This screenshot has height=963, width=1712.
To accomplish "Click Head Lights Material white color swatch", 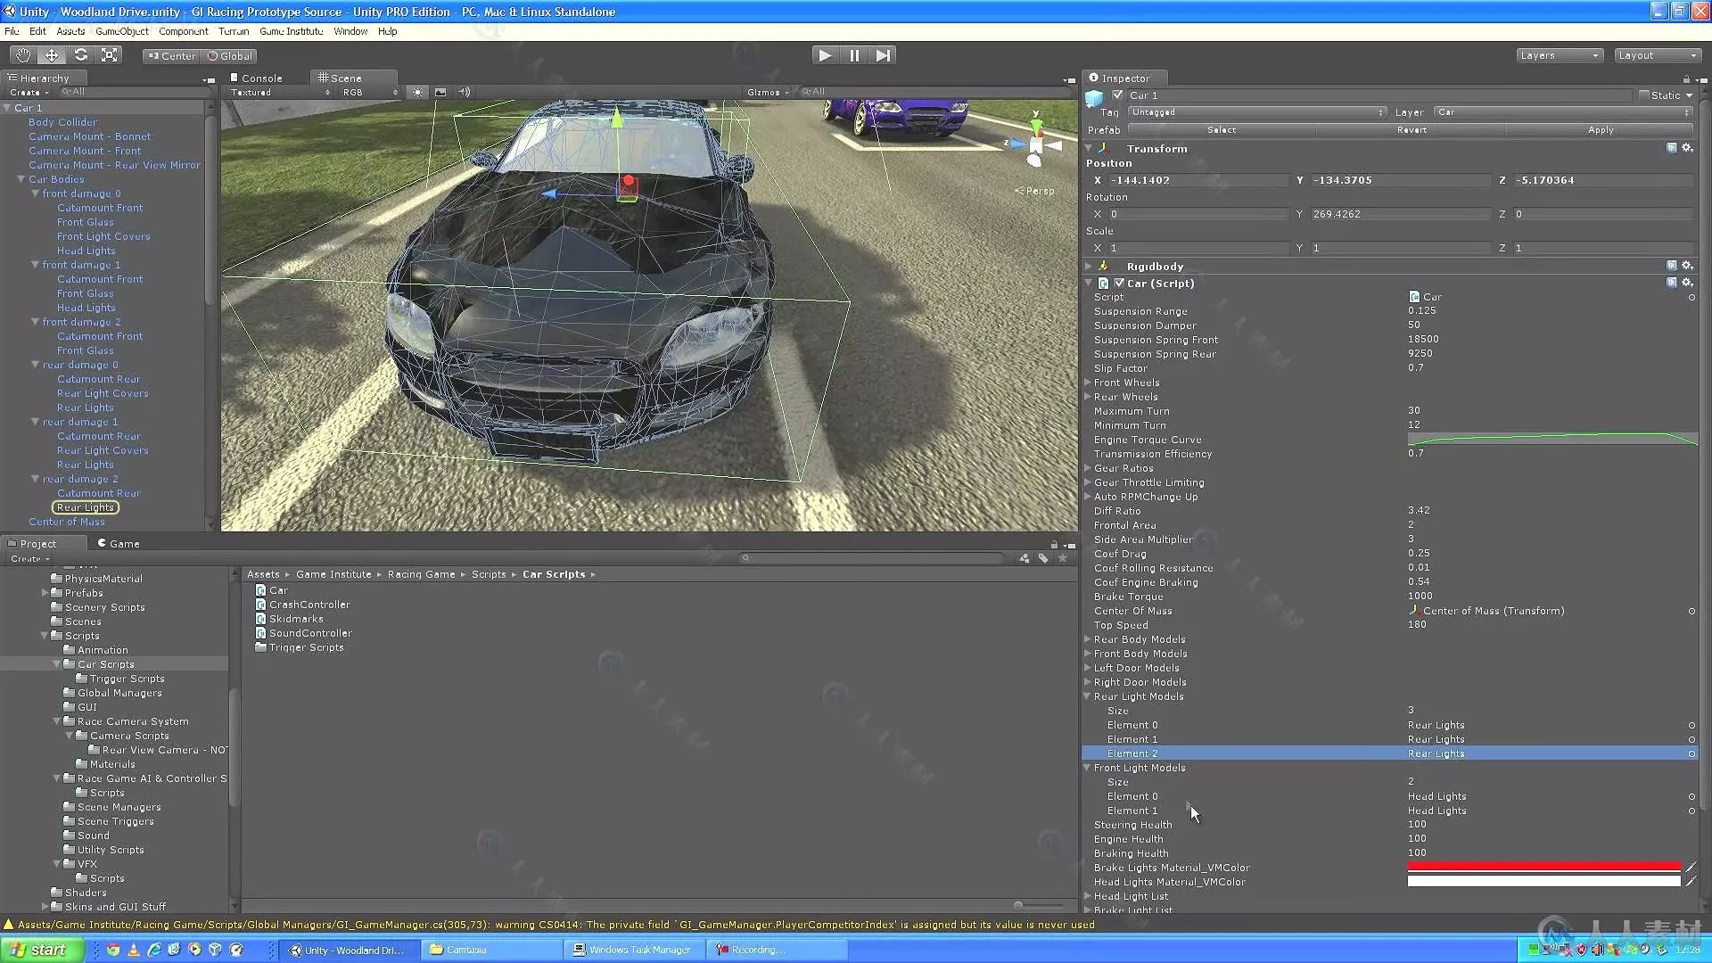I will pos(1544,881).
